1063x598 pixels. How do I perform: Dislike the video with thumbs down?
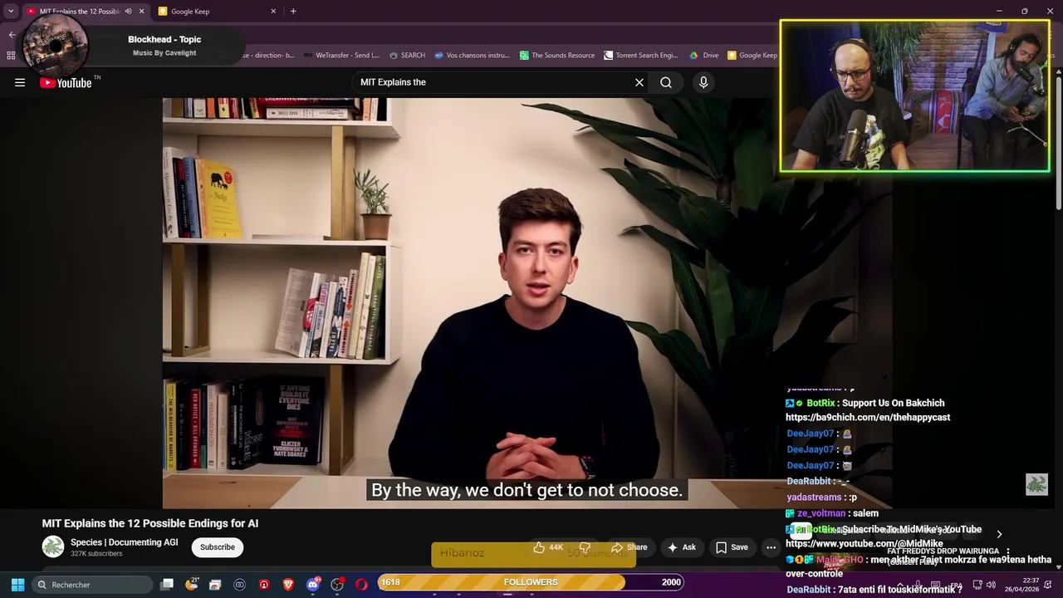click(585, 547)
